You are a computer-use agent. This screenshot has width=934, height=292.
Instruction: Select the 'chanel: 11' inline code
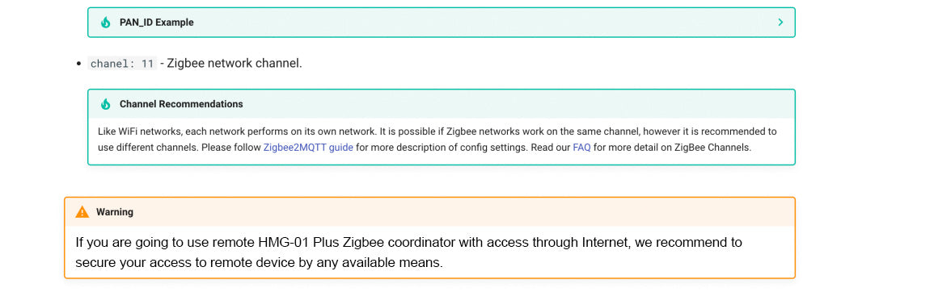pyautogui.click(x=122, y=63)
